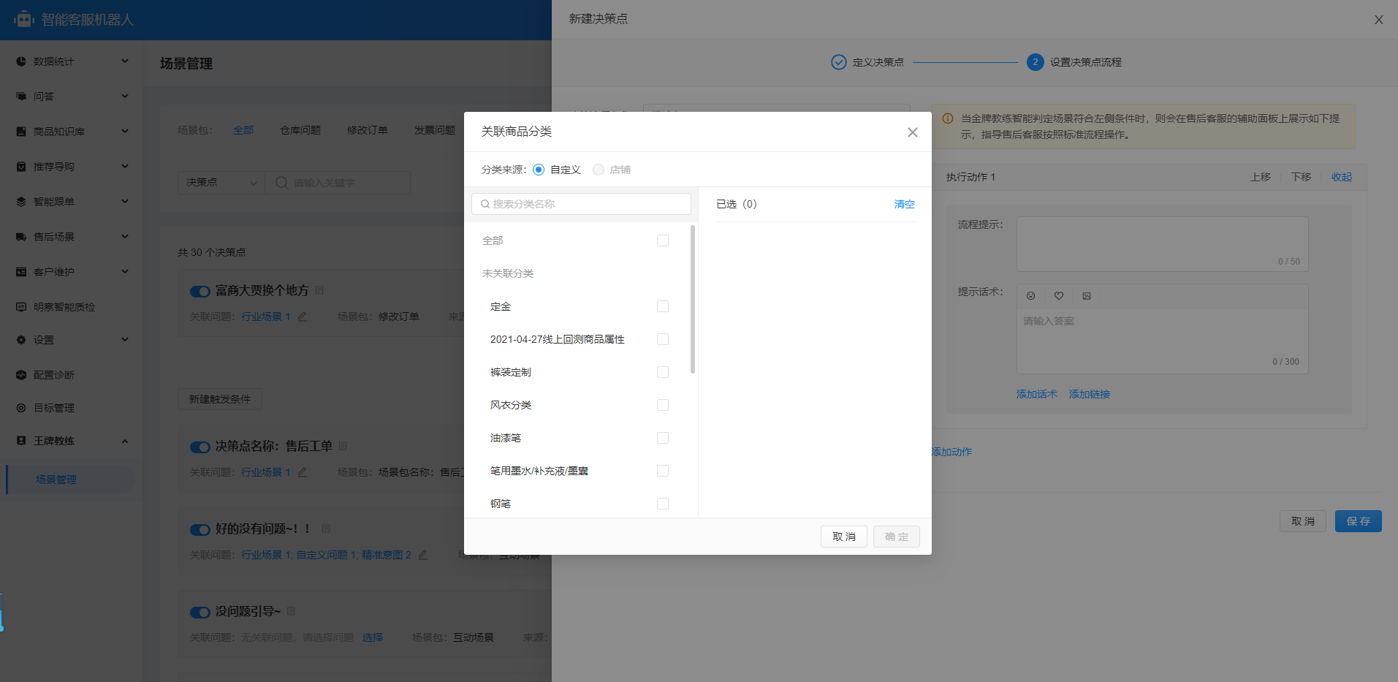Click the robot logo icon in header
The height and width of the screenshot is (682, 1398).
coord(24,19)
